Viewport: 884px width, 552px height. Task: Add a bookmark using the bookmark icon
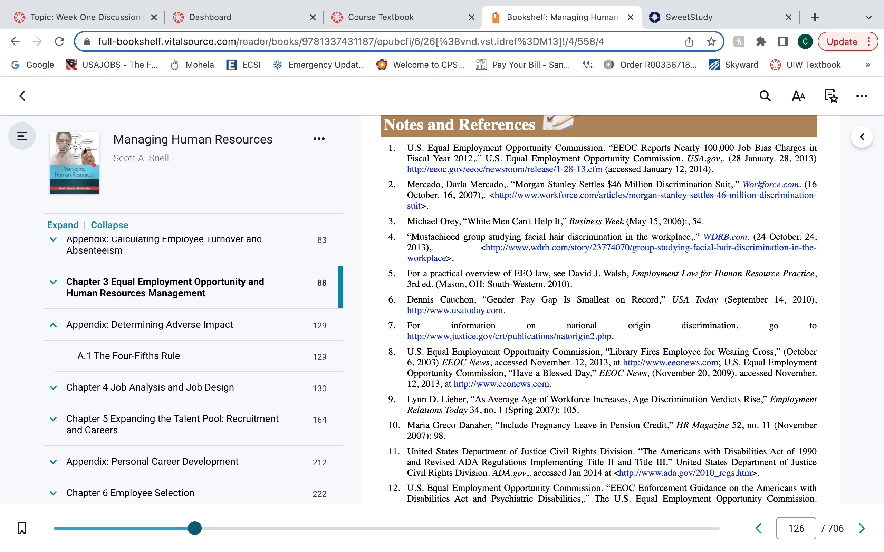tap(22, 528)
